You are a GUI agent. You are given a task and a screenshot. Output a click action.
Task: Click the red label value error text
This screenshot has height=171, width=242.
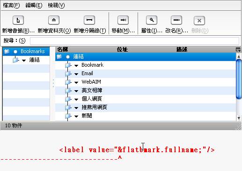[x=137, y=150]
